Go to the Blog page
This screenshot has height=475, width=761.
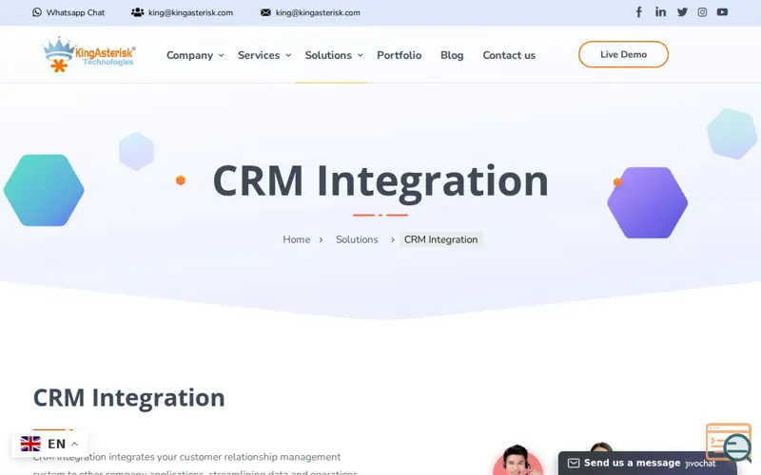click(452, 55)
